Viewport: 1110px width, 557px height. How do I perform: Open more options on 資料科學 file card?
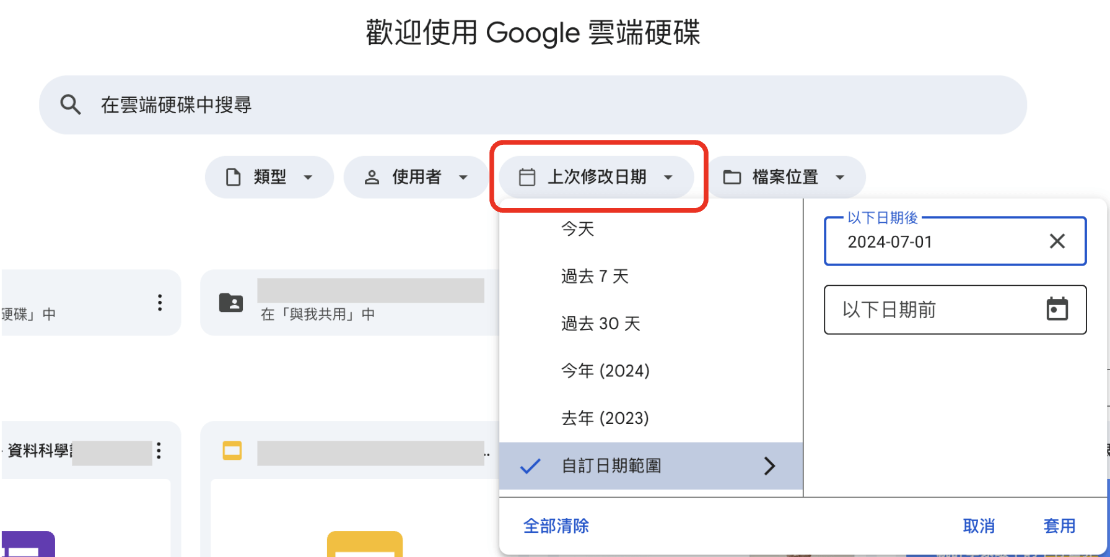click(159, 451)
